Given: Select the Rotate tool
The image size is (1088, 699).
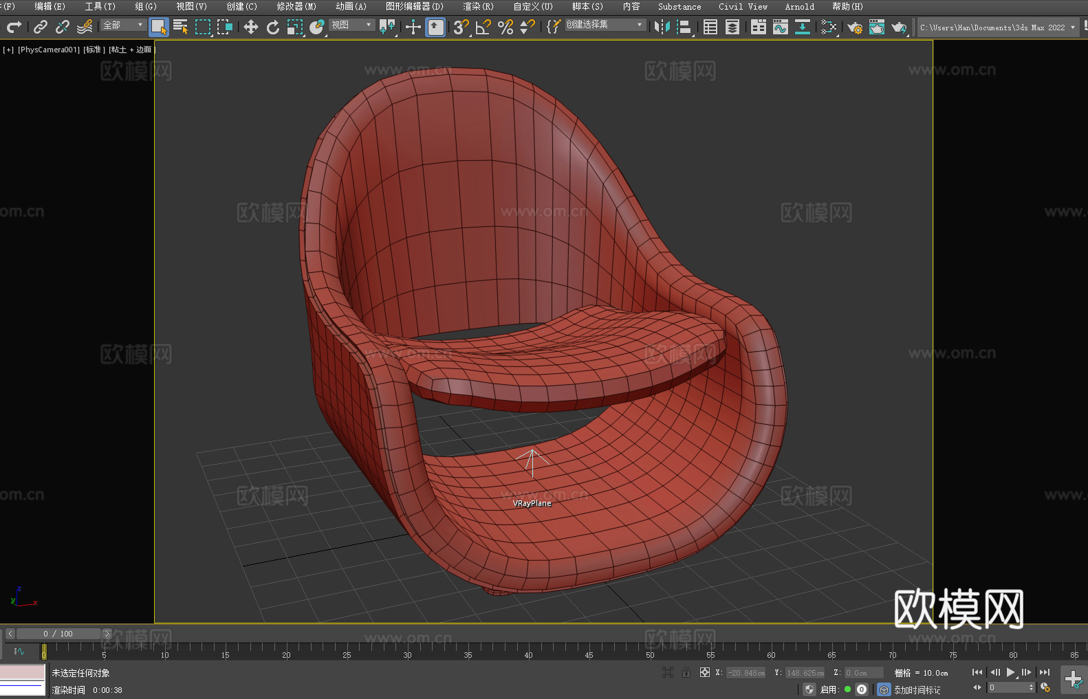Looking at the screenshot, I should point(273,27).
